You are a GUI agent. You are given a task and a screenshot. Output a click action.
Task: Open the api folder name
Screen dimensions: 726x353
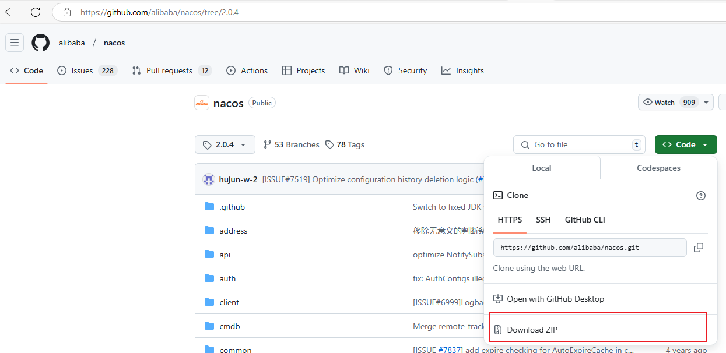pyautogui.click(x=225, y=255)
